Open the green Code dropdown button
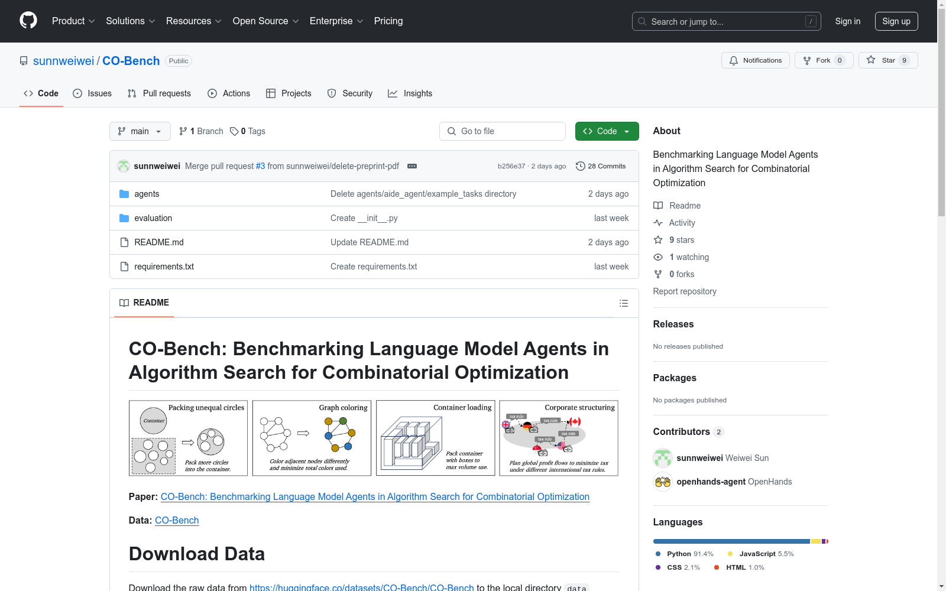This screenshot has height=591, width=946. tap(607, 131)
